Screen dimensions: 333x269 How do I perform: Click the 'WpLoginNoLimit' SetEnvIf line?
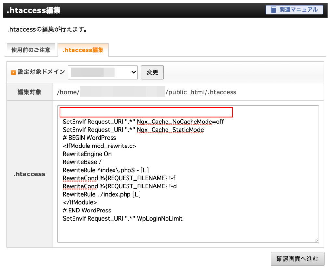(x=122, y=218)
